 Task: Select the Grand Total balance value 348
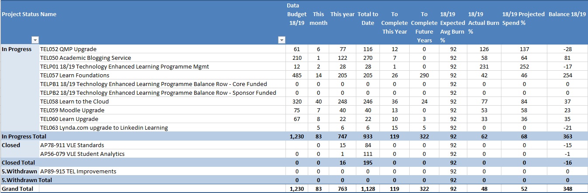[568, 189]
